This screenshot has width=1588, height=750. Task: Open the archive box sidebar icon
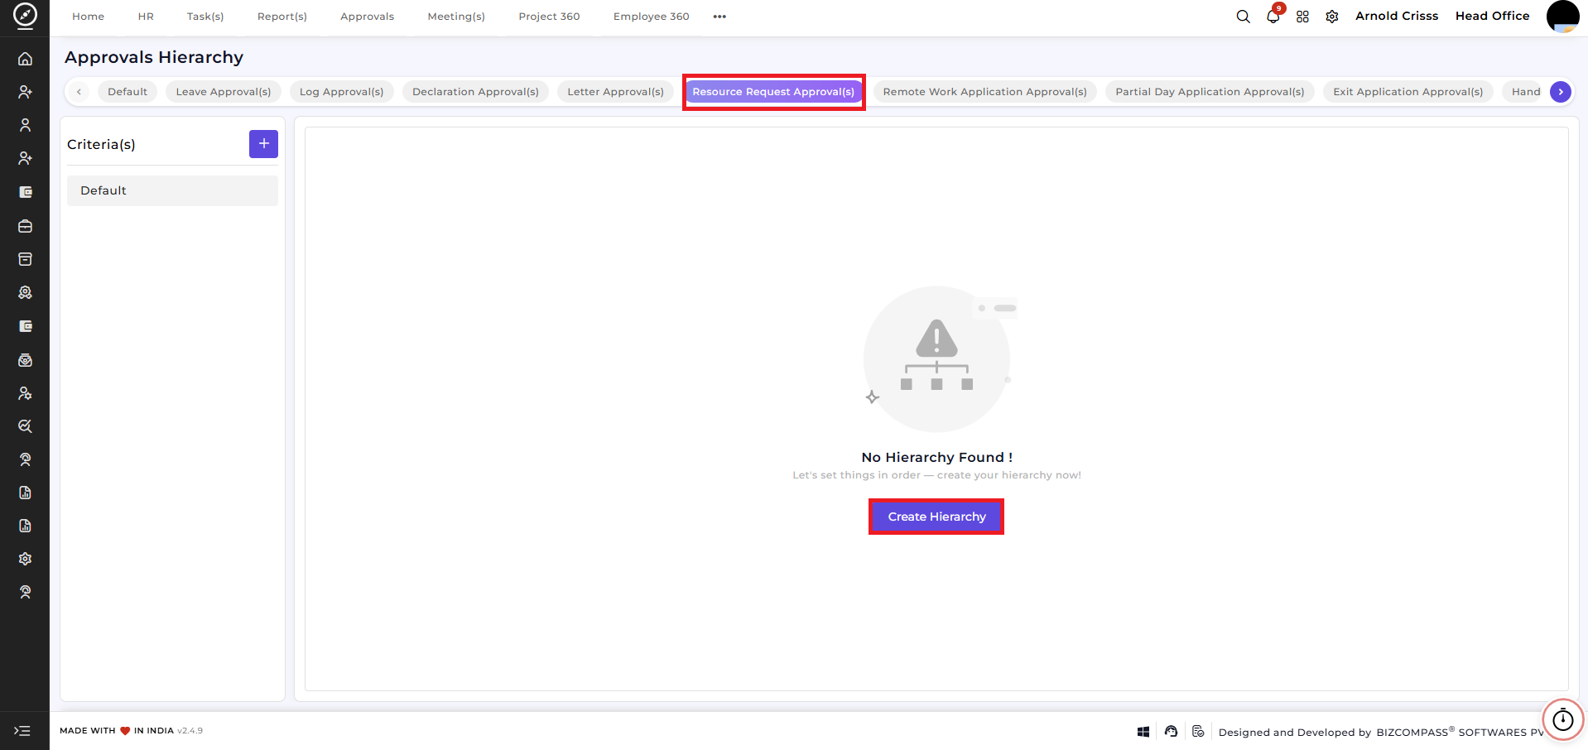pos(25,259)
